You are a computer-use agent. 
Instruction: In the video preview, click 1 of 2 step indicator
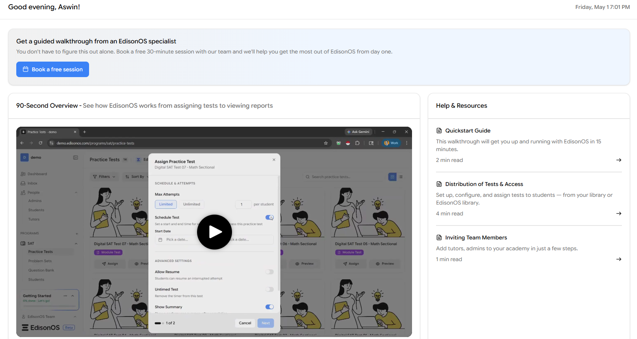pyautogui.click(x=165, y=323)
